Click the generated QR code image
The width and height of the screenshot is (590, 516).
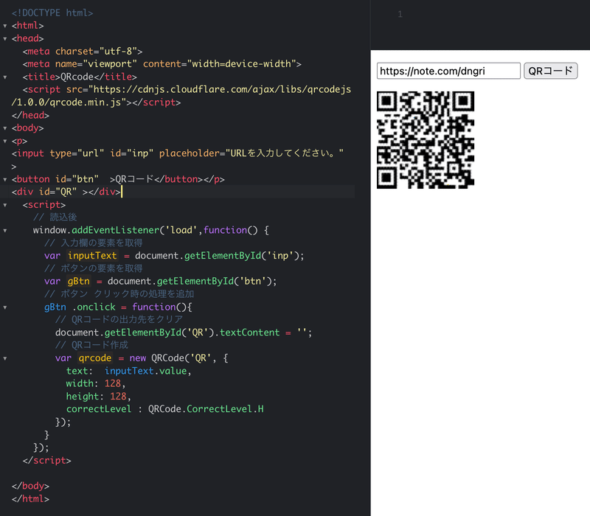(x=426, y=140)
